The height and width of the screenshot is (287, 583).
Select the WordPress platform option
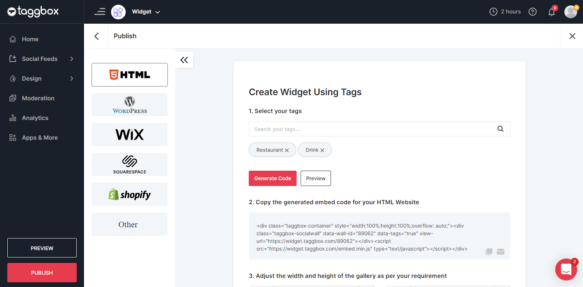tap(130, 105)
